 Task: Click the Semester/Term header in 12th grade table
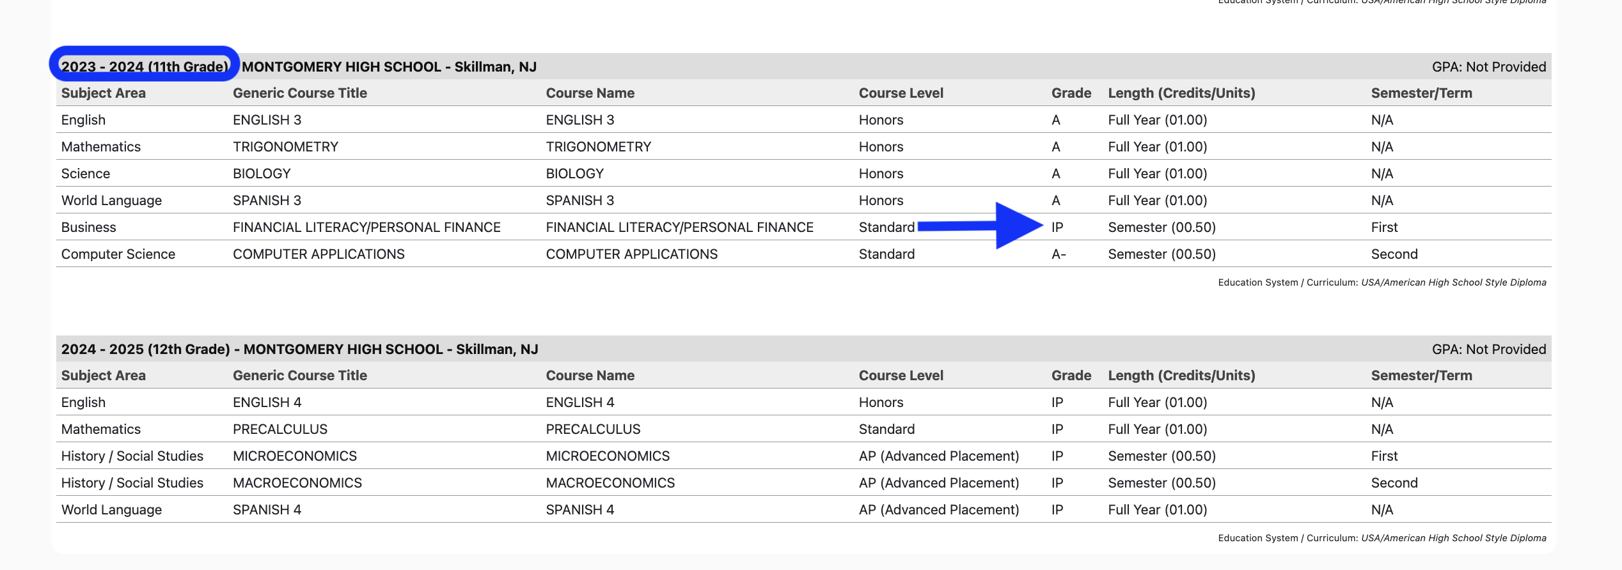point(1421,376)
